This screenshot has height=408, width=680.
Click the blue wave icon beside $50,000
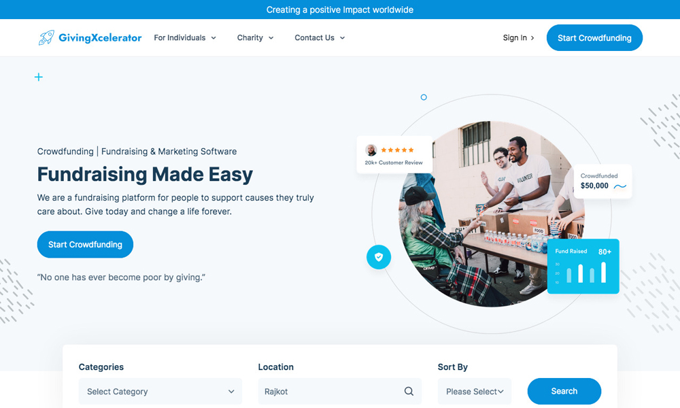click(x=620, y=186)
